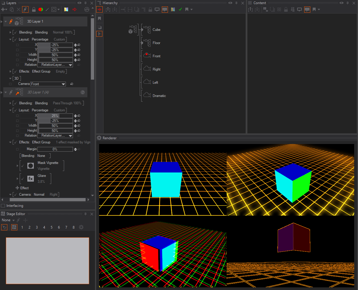Expand the Blending row showing Normal 100%
Image resolution: width=358 pixels, height=290 pixels.
tap(11, 32)
